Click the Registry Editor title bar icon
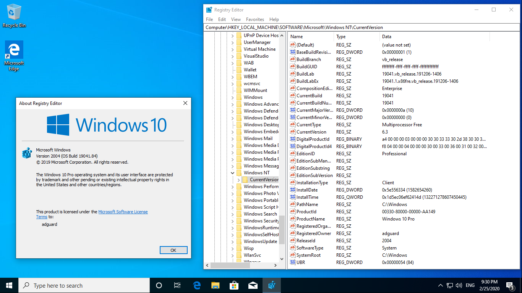This screenshot has width=522, height=293. [209, 10]
